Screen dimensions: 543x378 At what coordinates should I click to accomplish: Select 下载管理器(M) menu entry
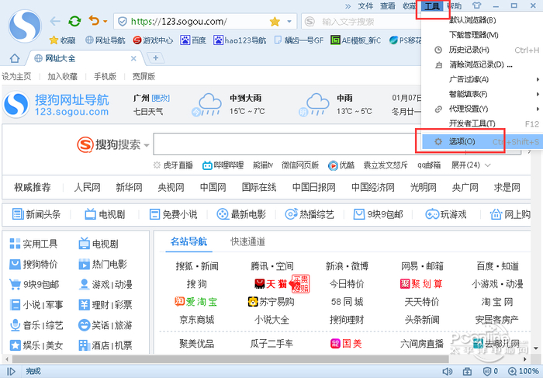pyautogui.click(x=482, y=35)
